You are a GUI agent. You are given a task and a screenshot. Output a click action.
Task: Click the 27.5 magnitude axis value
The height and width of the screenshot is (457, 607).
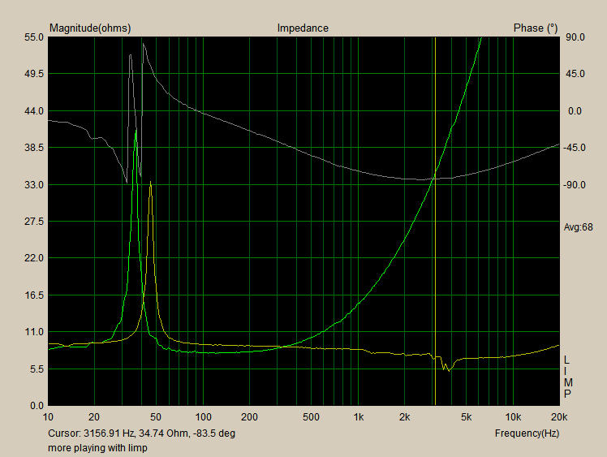coord(34,221)
